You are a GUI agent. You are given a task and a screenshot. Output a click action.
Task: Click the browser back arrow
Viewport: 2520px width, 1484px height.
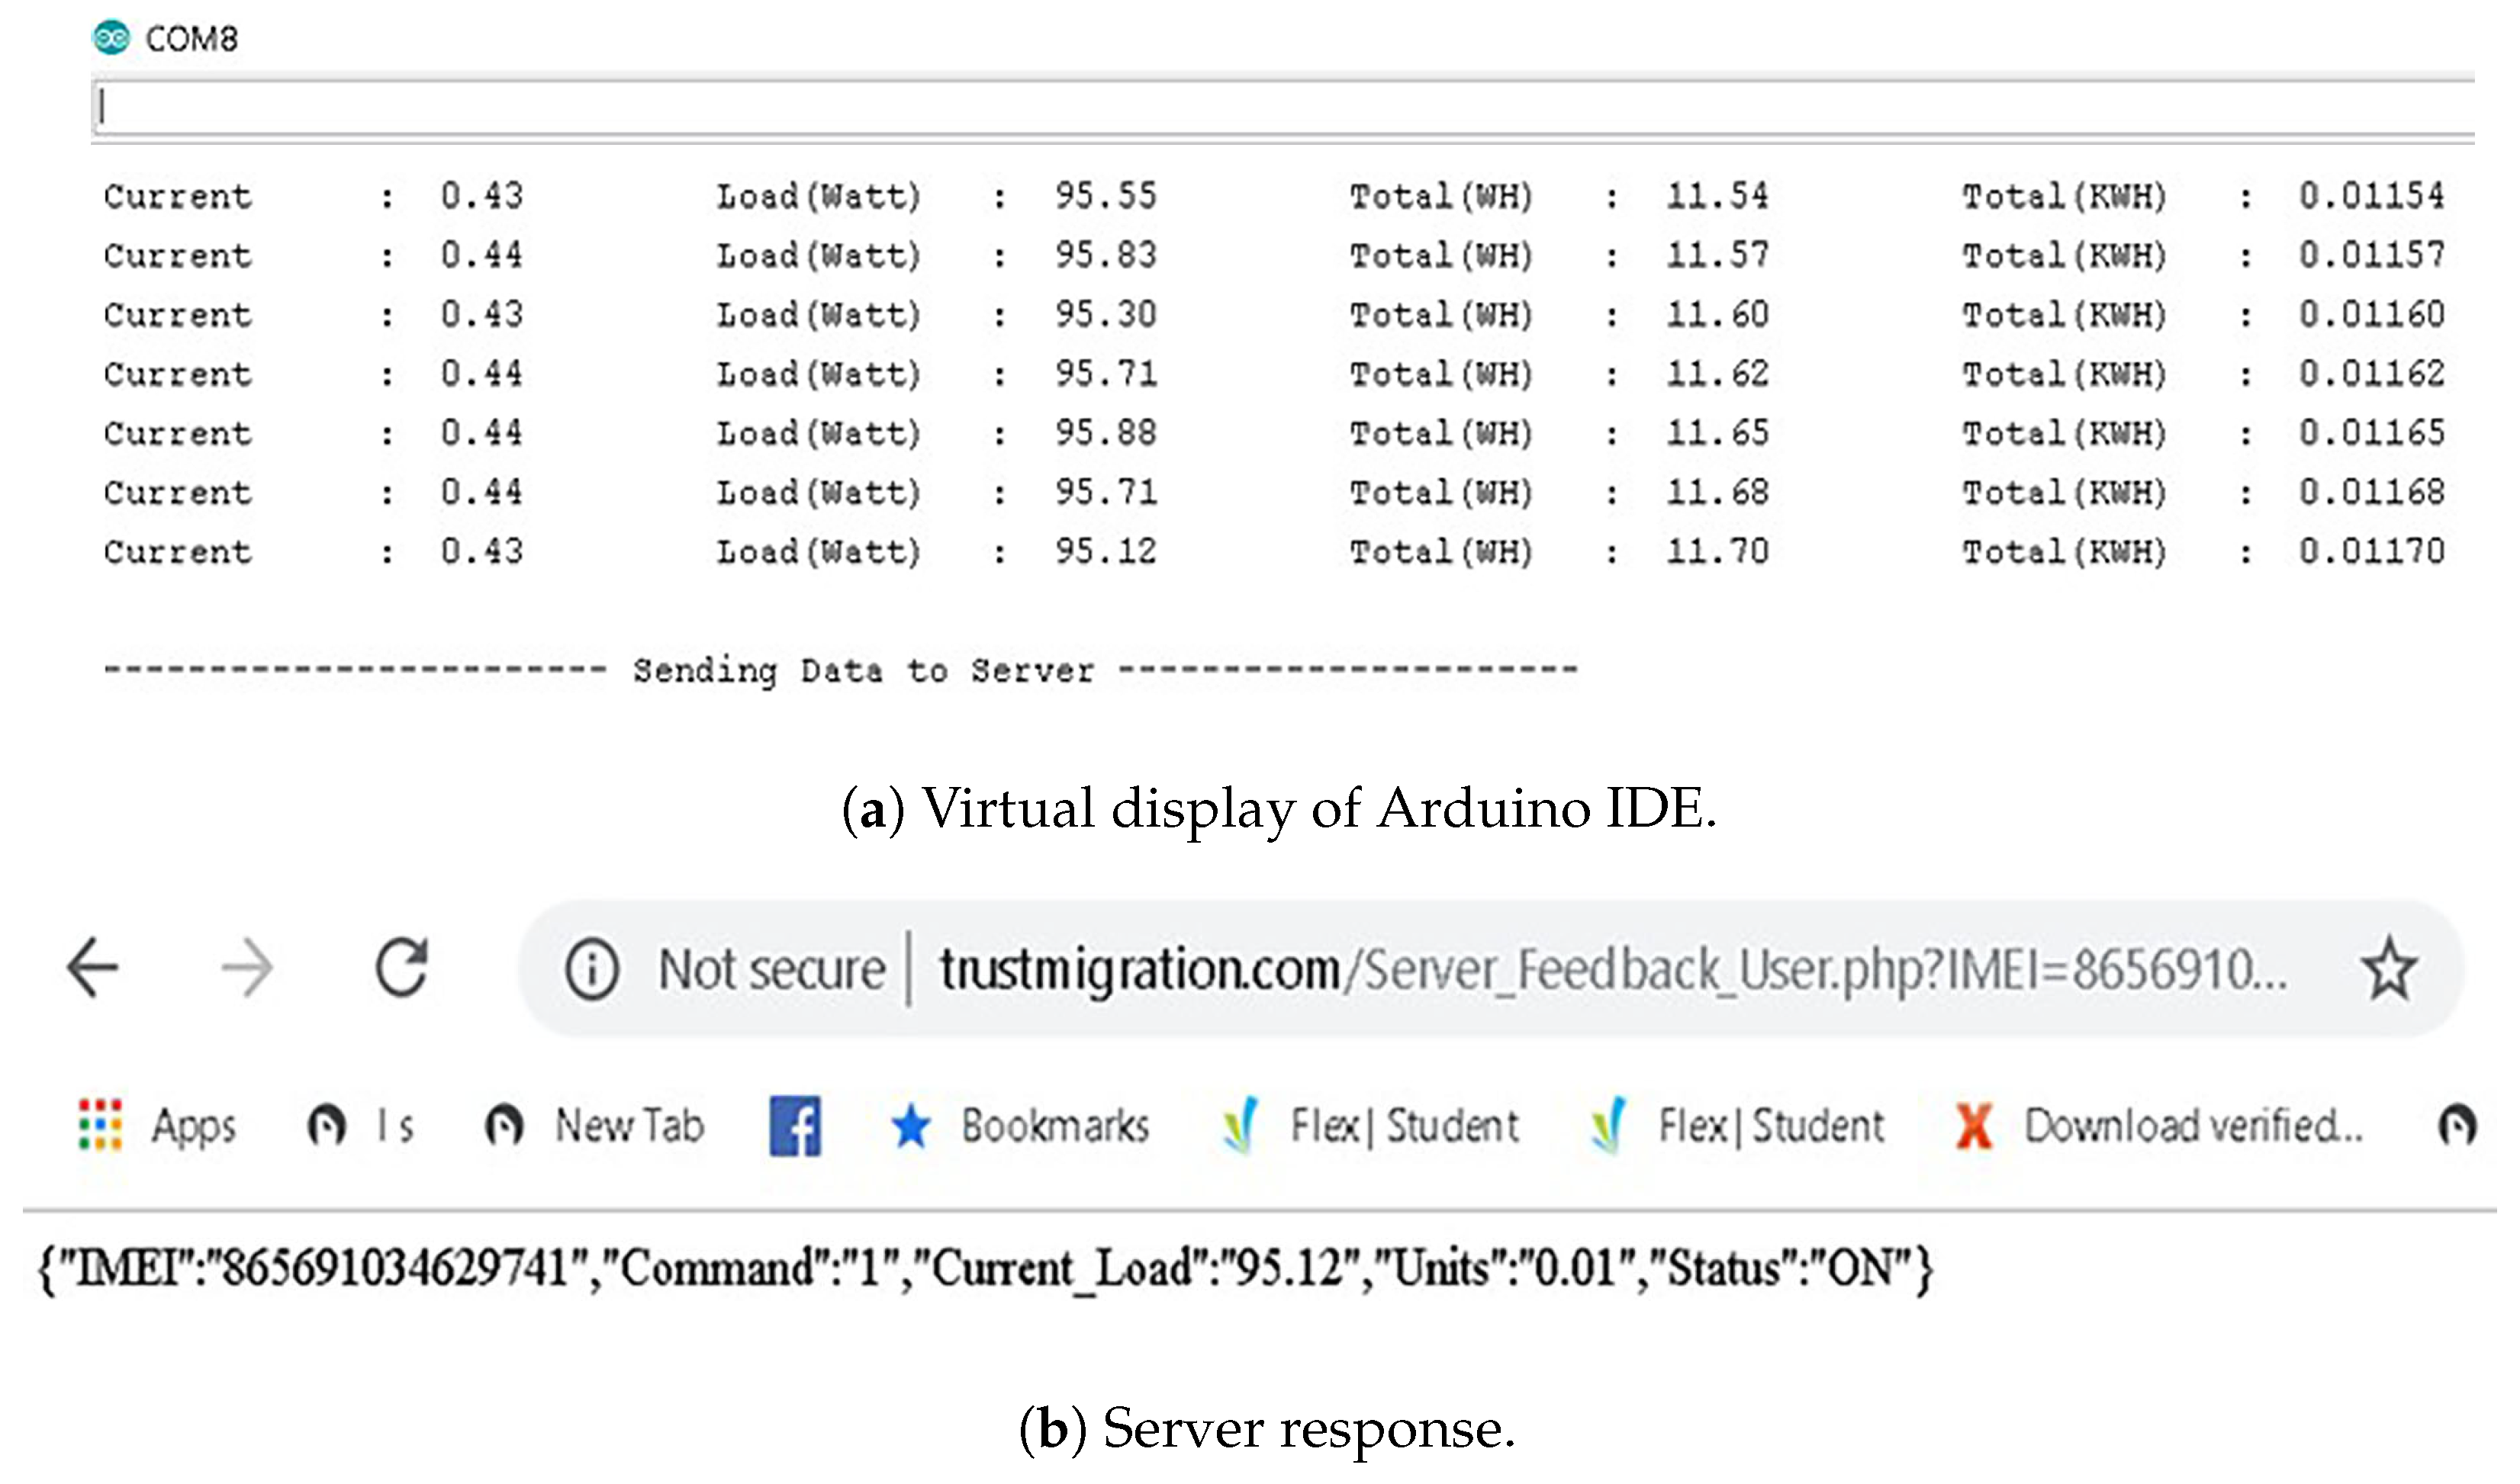click(93, 968)
